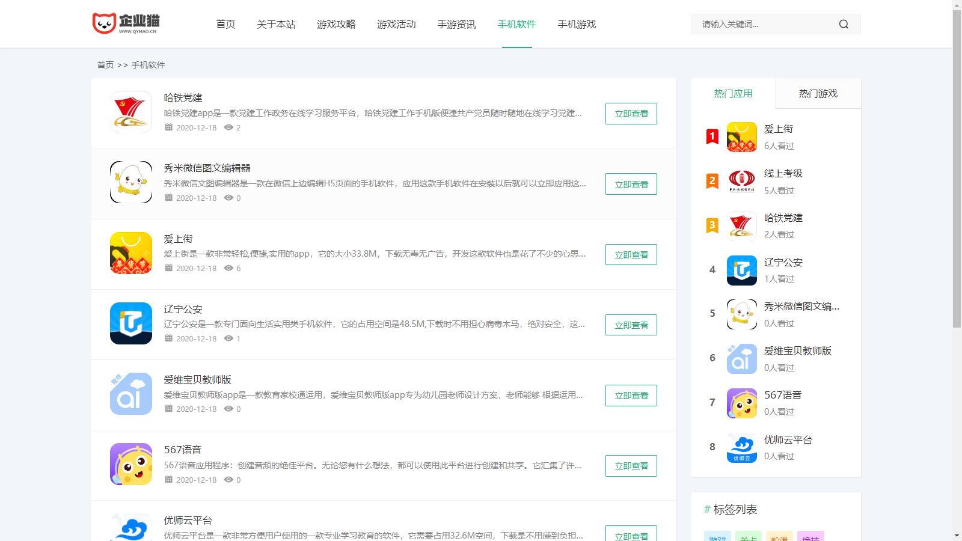Viewport: 962px width, 541px height.
Task: Open 567语音 title in hot apps sidebar
Action: 782,395
